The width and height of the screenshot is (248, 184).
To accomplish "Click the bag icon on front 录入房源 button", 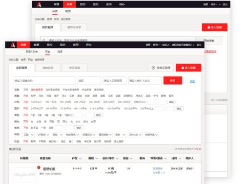I will click(x=183, y=68).
